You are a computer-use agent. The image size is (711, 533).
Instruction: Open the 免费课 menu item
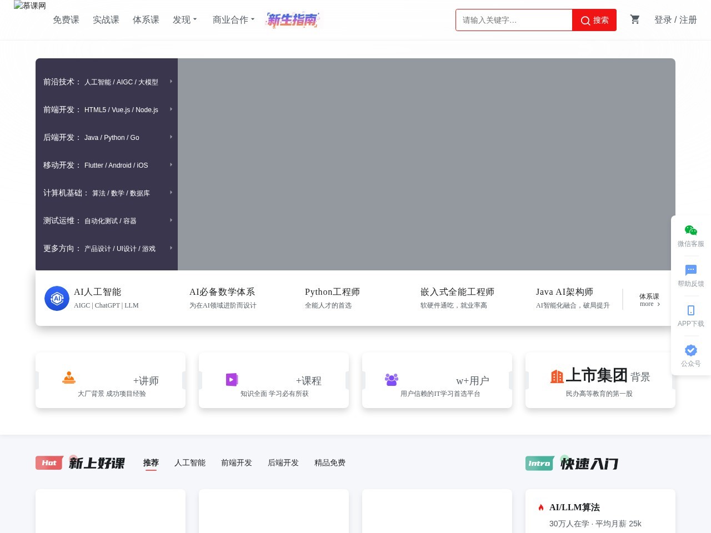tap(66, 19)
